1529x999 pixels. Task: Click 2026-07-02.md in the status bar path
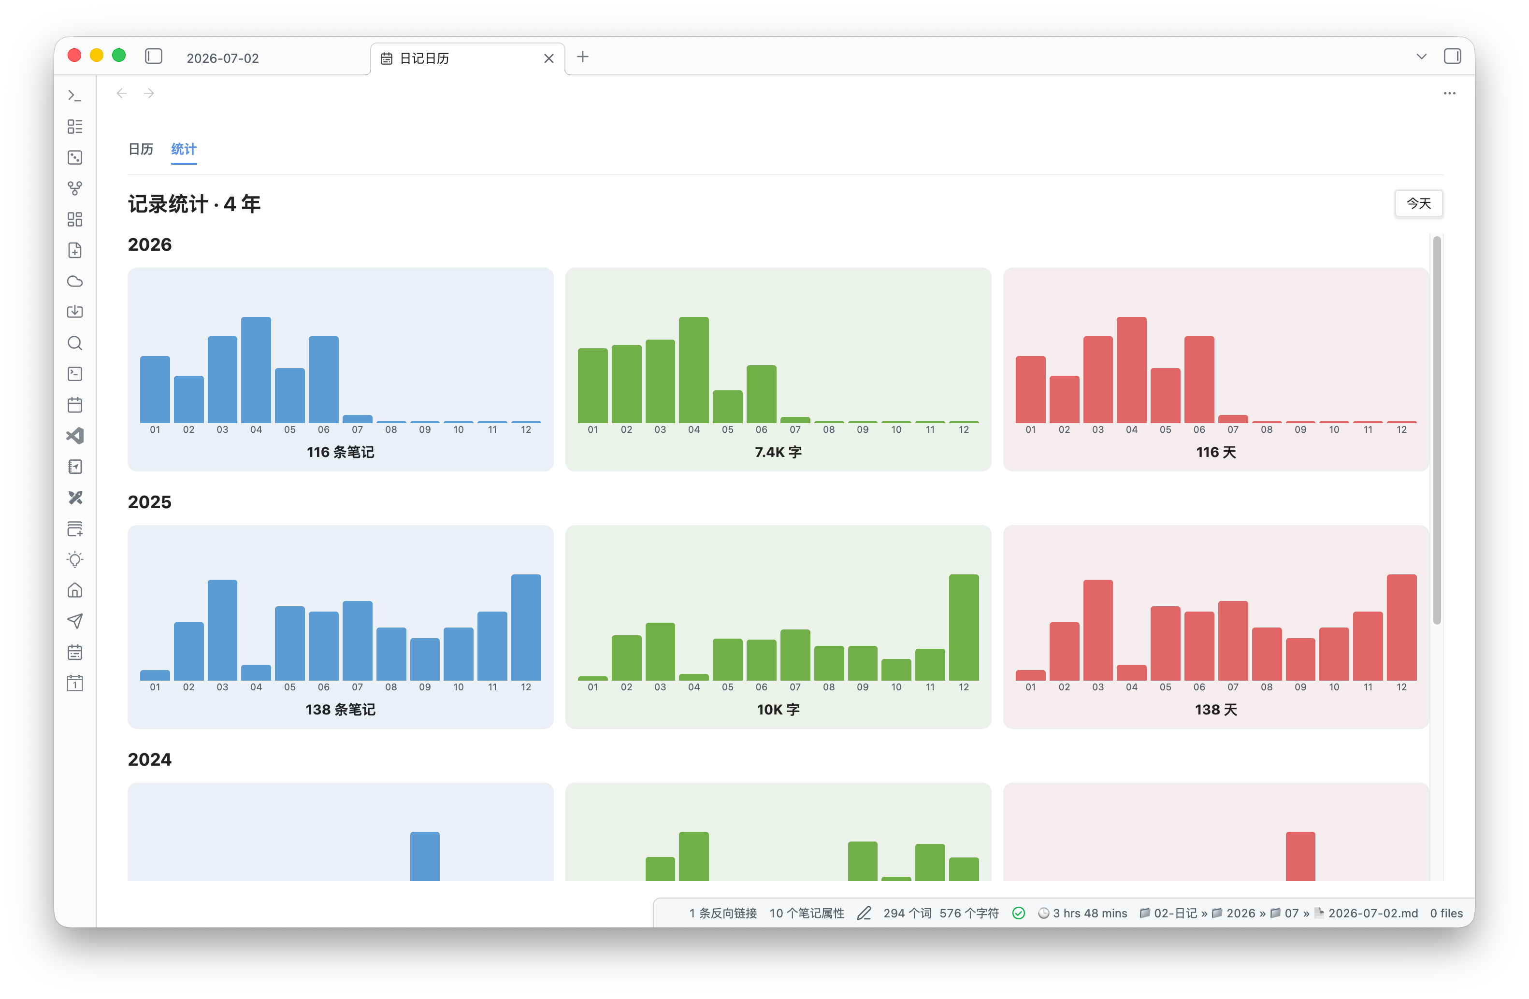(1373, 913)
